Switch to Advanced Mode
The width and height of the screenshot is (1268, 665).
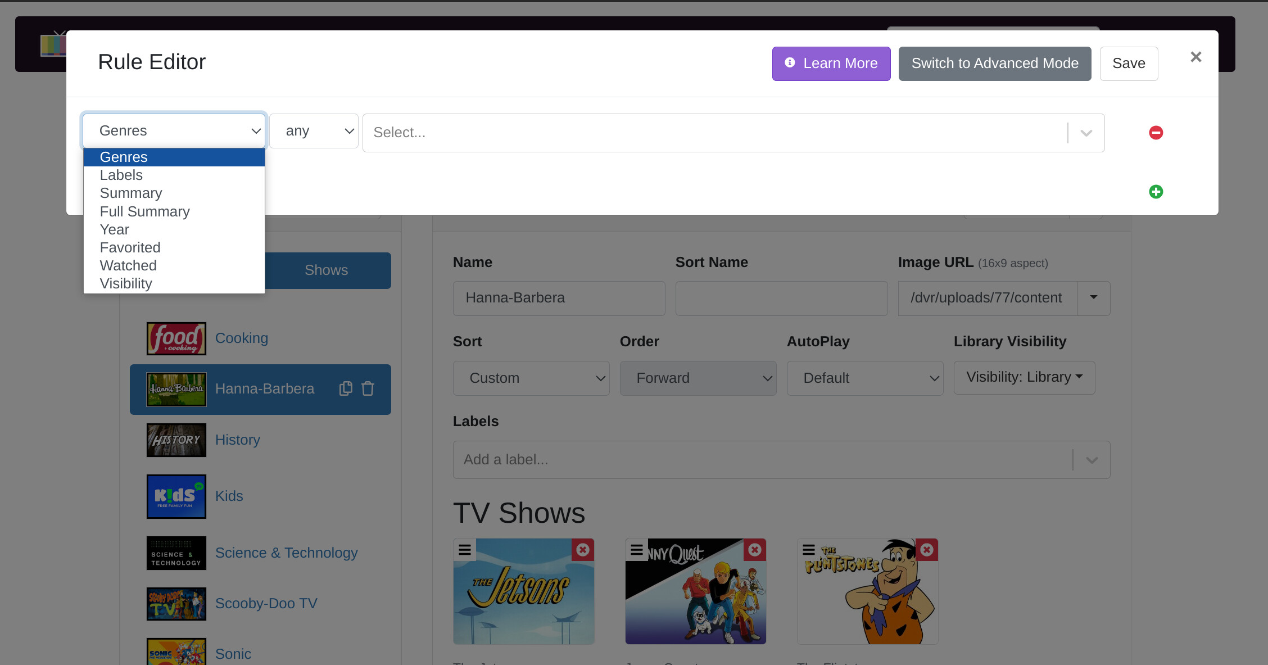pos(994,64)
